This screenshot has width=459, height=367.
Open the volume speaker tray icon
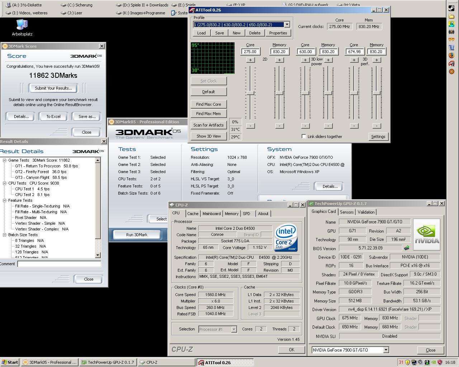[420, 362]
